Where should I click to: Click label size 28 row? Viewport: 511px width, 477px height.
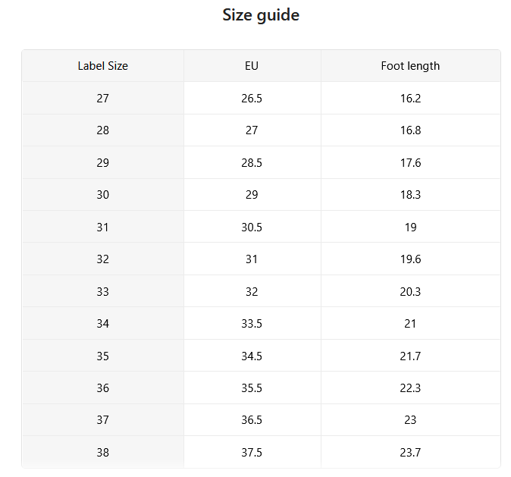pos(261,130)
